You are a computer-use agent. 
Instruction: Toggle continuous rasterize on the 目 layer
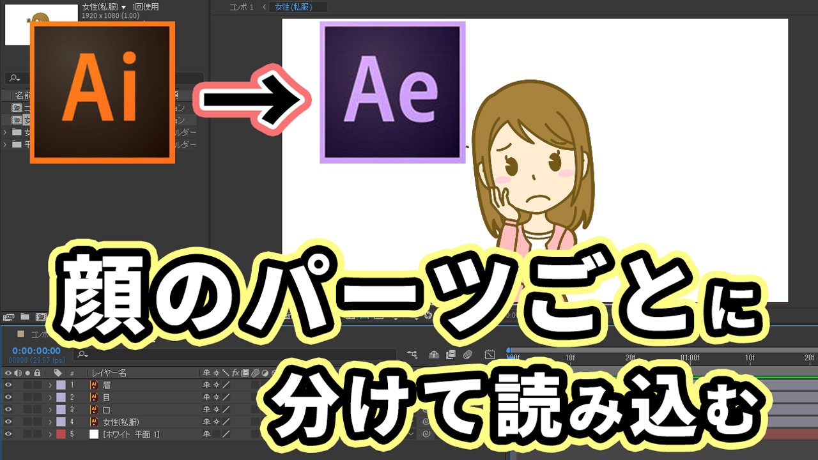(216, 397)
